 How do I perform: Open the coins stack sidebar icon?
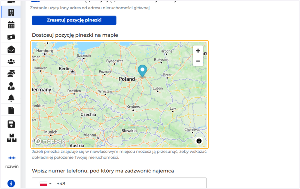tap(11, 73)
